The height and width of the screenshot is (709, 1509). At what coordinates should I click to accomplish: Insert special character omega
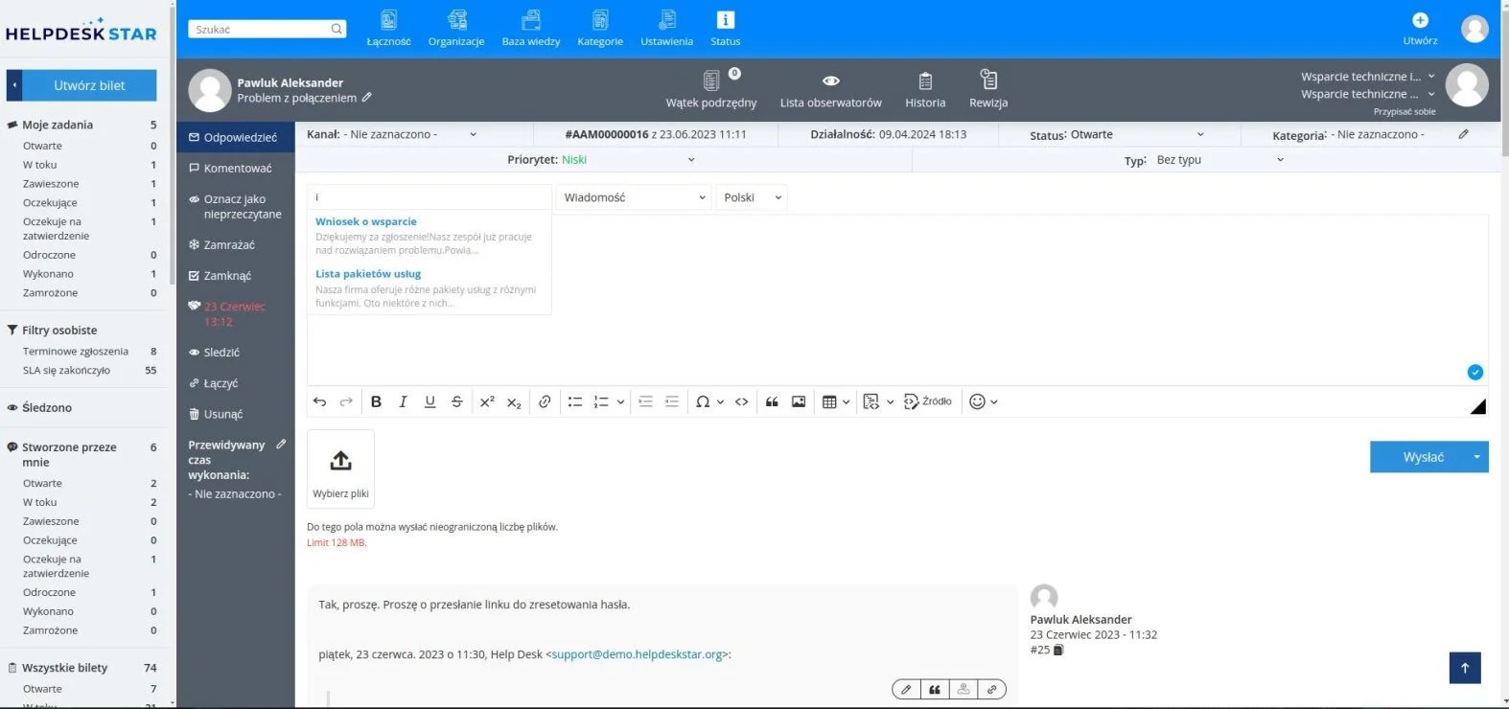click(x=703, y=401)
